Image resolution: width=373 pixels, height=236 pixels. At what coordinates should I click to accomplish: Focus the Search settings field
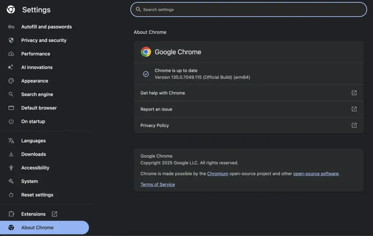click(x=248, y=9)
